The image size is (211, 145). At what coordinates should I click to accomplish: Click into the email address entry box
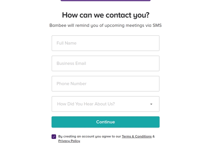point(105,63)
